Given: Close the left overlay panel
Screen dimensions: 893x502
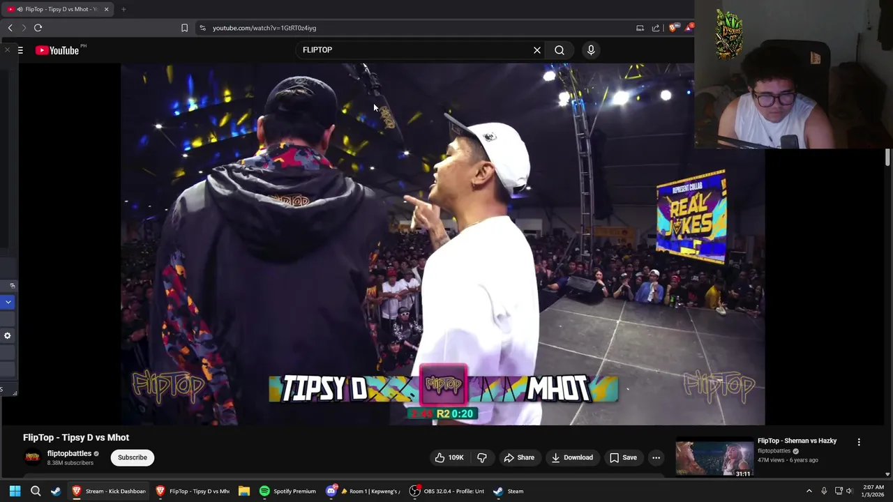Looking at the screenshot, I should 7,50.
